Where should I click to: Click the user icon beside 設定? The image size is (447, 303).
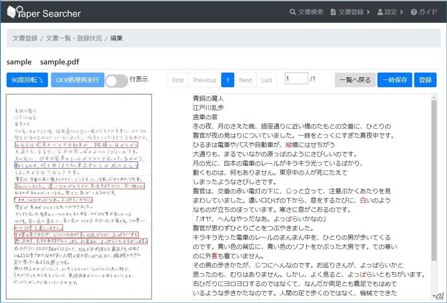(x=380, y=12)
